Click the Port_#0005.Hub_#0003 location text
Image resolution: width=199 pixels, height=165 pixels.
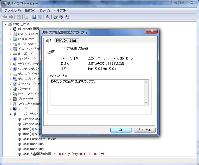click(x=102, y=69)
